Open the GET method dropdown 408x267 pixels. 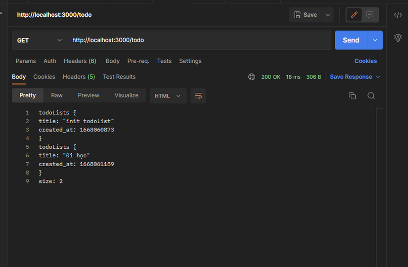(39, 40)
